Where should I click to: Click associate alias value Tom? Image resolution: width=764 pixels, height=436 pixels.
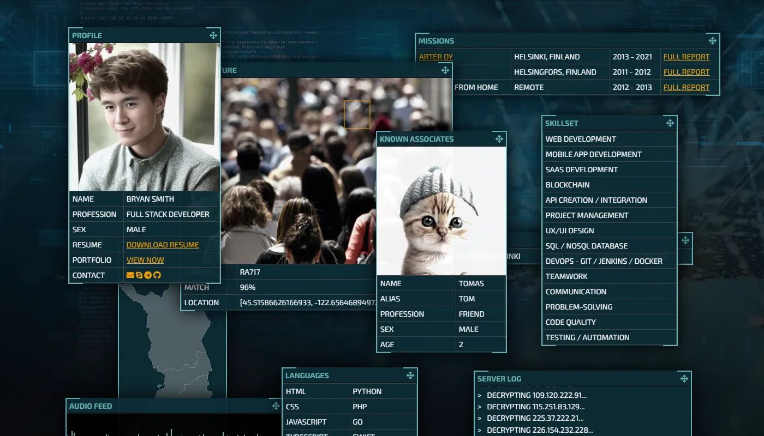coord(467,299)
